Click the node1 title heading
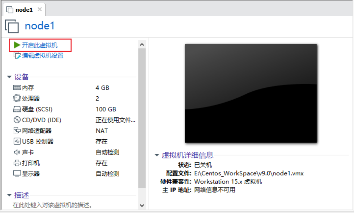Screen dimensions: 354x213 click(x=40, y=26)
